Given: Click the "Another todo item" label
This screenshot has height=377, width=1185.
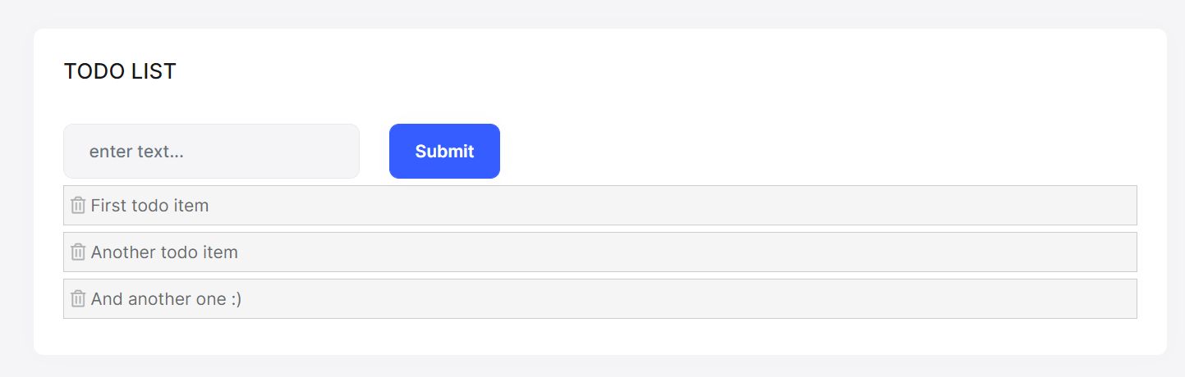Looking at the screenshot, I should click(x=164, y=252).
